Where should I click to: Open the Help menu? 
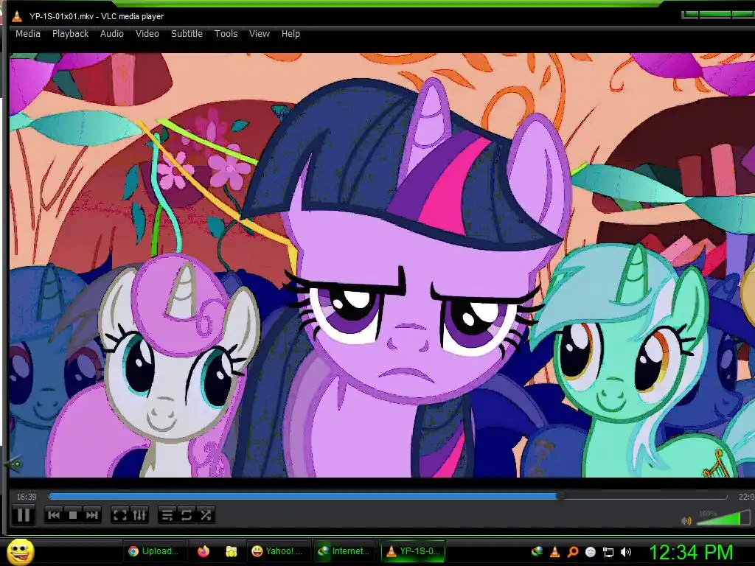coord(290,34)
